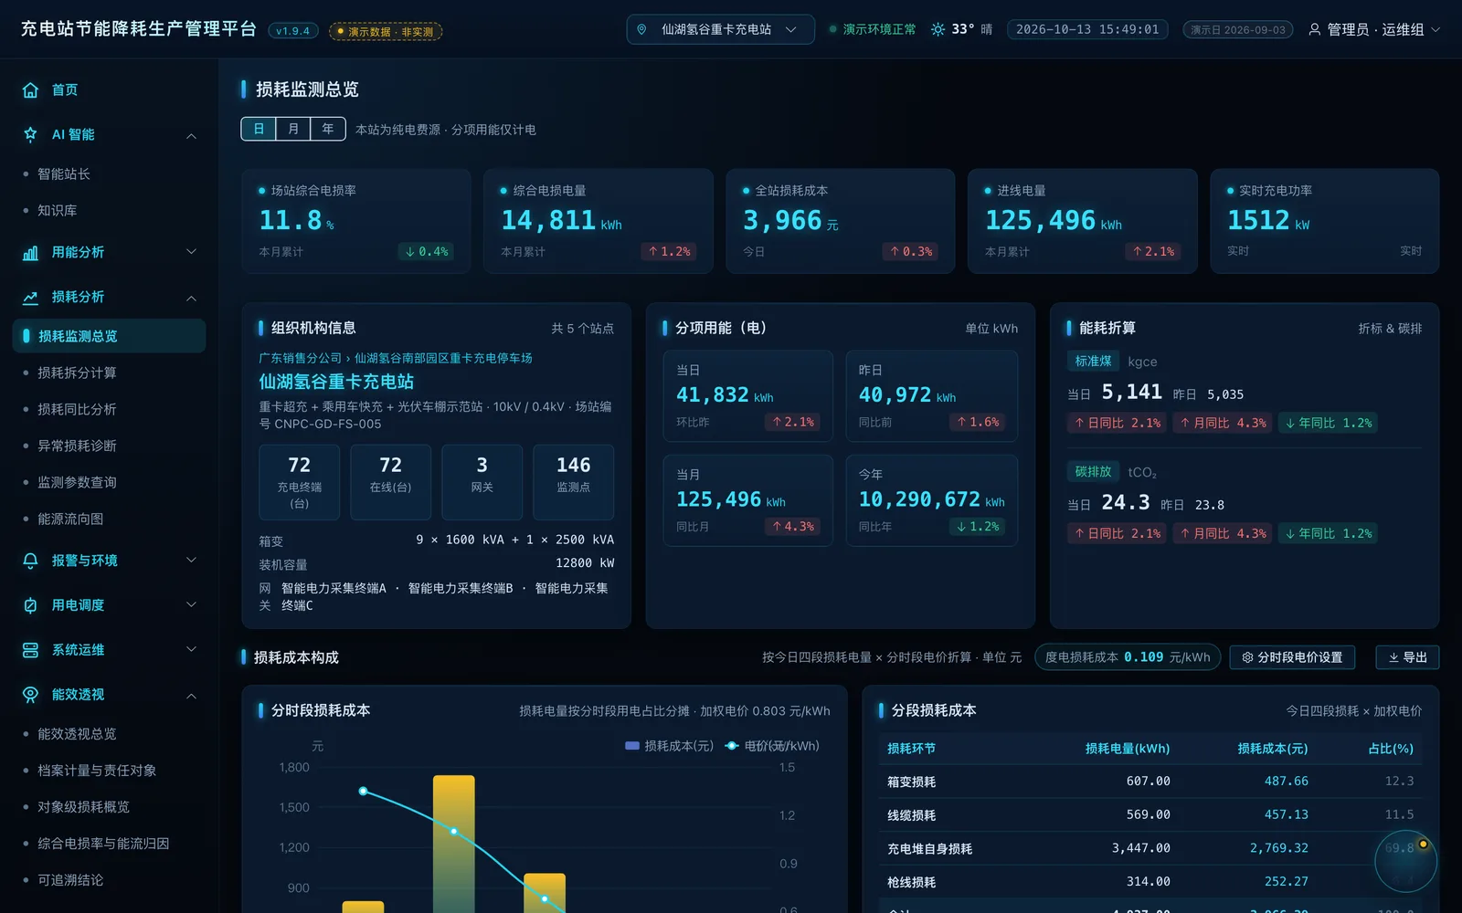Toggle the 电价(元/kWh) legend series
1462x913 pixels.
(x=772, y=746)
